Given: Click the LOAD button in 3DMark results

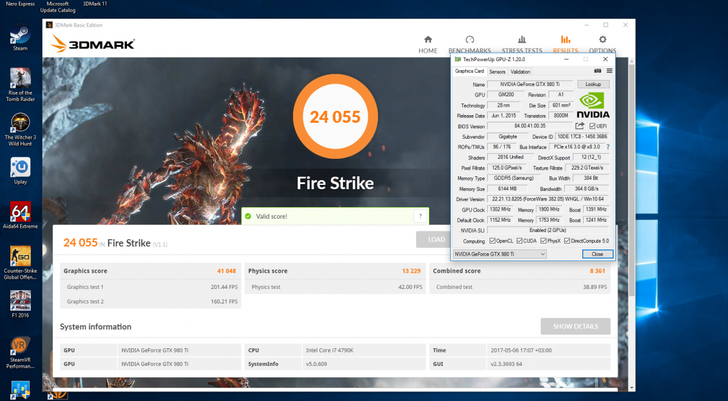Looking at the screenshot, I should click(436, 239).
